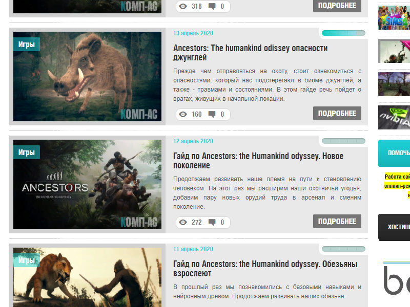Click the eye icon beside 160 views
The height and width of the screenshot is (307, 410).
[x=183, y=114]
